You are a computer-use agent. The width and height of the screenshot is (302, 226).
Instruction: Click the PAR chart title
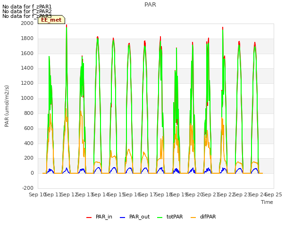pyautogui.click(x=150, y=5)
